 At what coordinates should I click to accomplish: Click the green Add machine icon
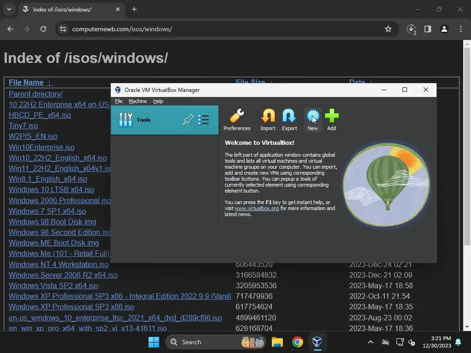coord(332,120)
